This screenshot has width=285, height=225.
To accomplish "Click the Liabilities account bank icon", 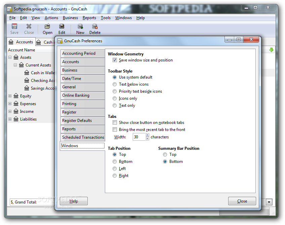I will tap(16, 119).
